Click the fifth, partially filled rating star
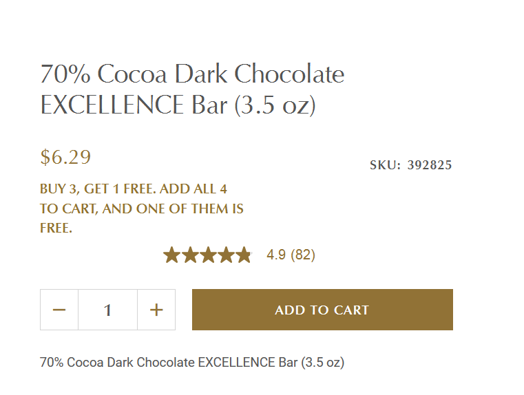The image size is (524, 395). [x=244, y=255]
